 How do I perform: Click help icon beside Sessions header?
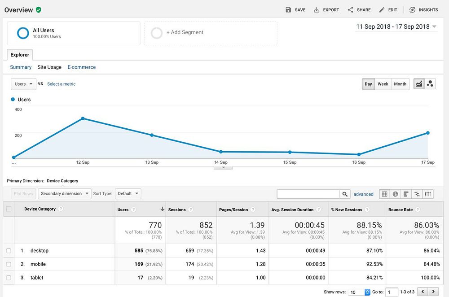[191, 210]
